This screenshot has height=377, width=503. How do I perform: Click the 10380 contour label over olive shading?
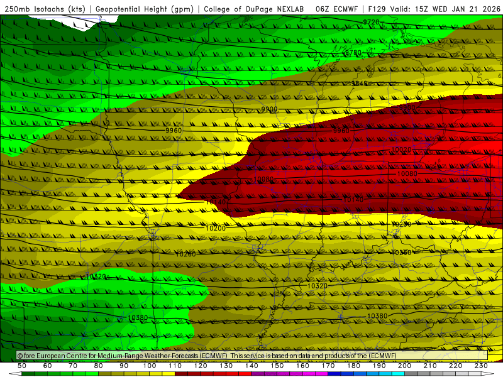(377, 316)
